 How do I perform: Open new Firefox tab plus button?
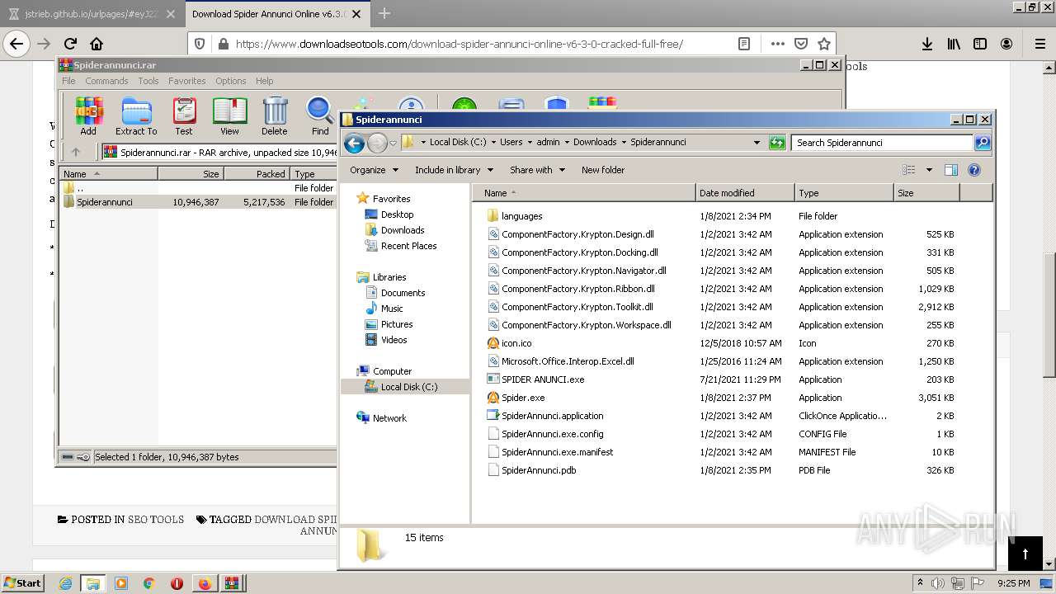pos(384,13)
